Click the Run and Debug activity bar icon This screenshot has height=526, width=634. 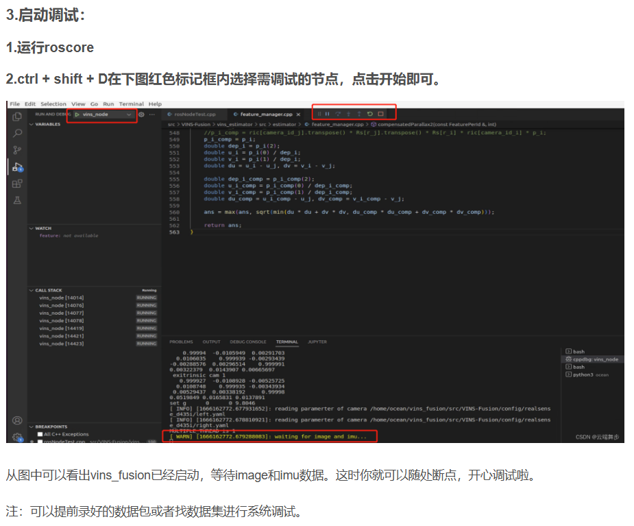click(16, 166)
